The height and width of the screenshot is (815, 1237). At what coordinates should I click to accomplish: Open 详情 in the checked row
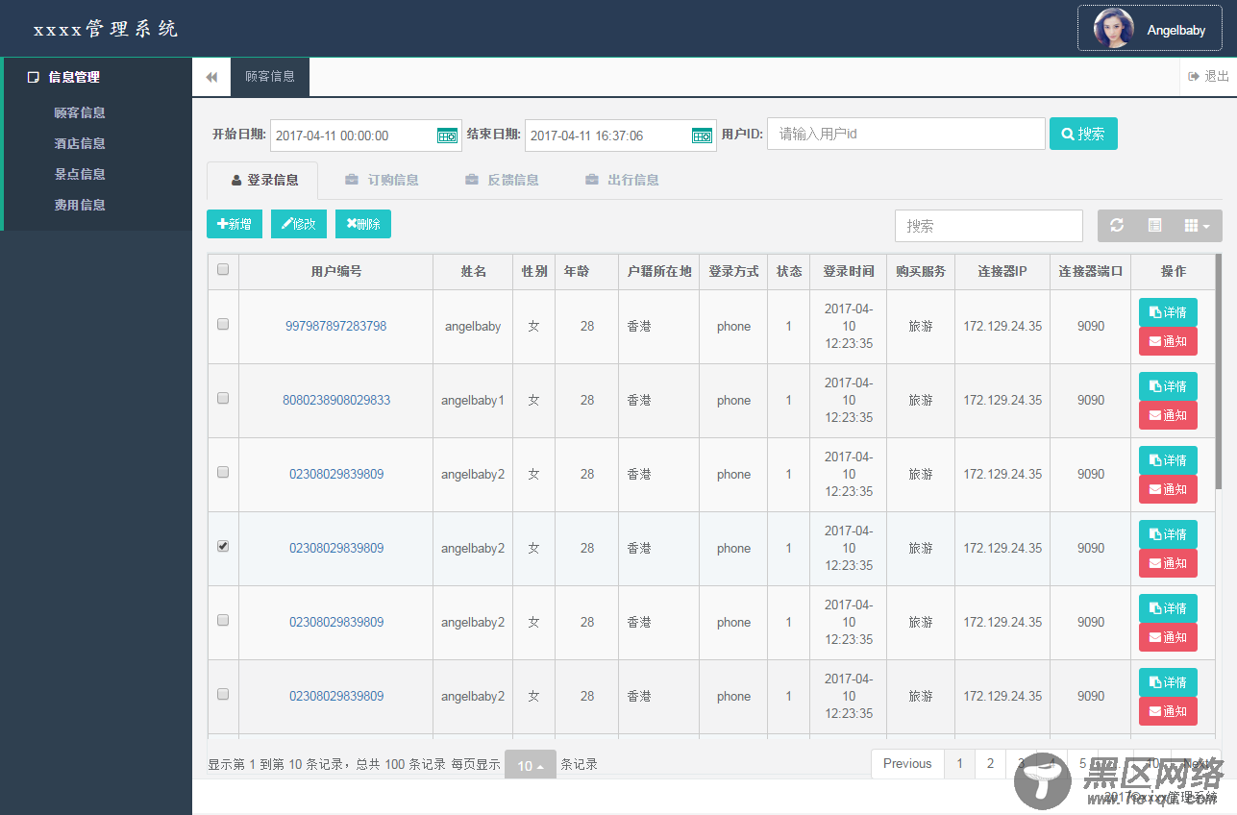(1168, 534)
